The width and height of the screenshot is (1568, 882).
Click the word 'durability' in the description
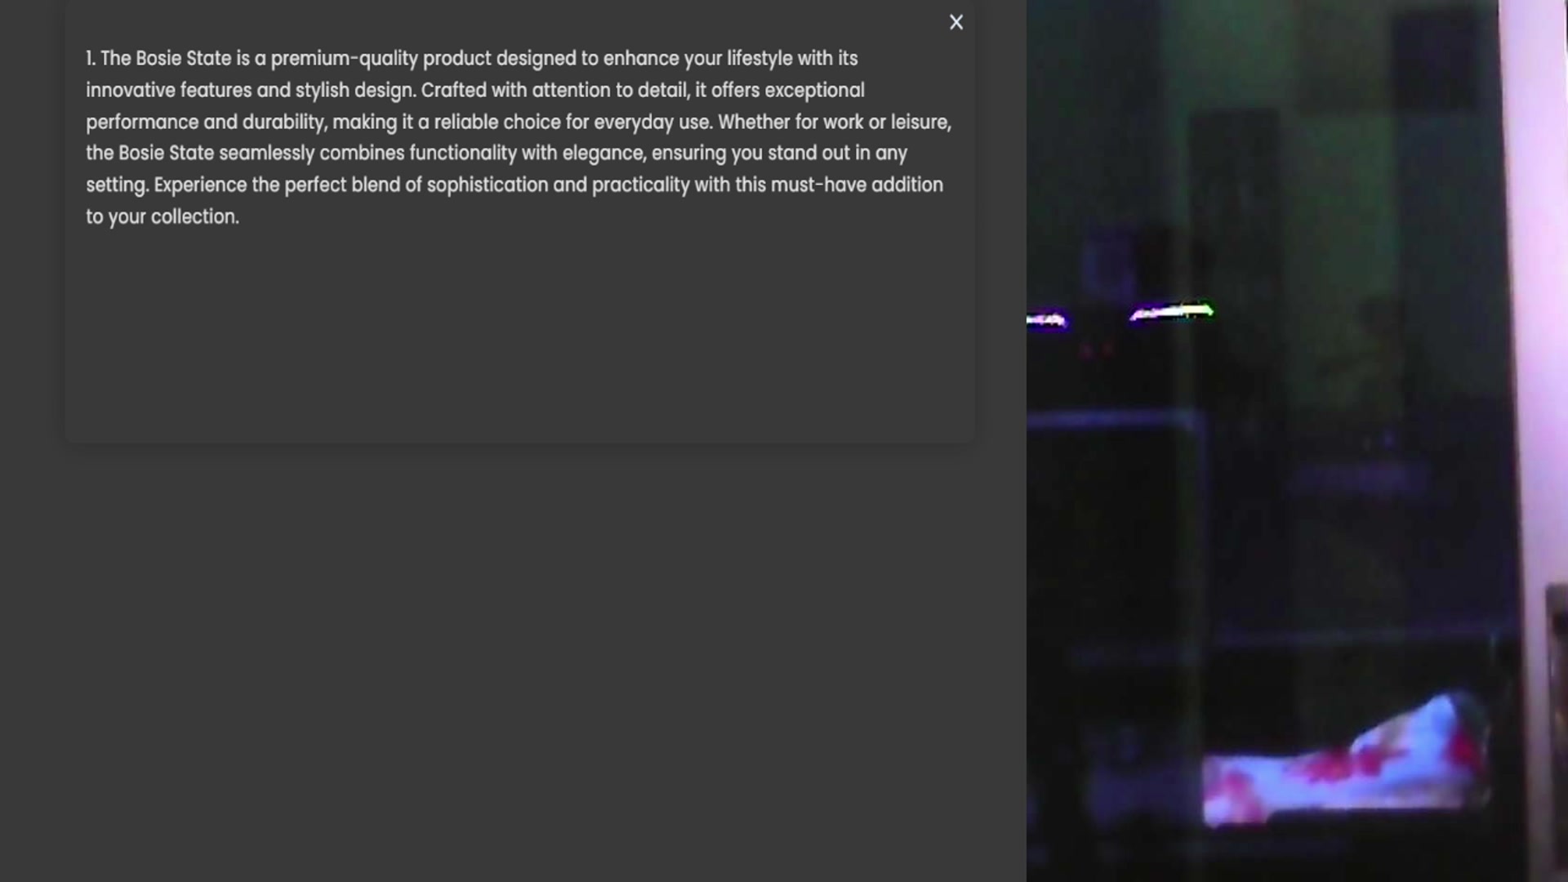pyautogui.click(x=284, y=122)
